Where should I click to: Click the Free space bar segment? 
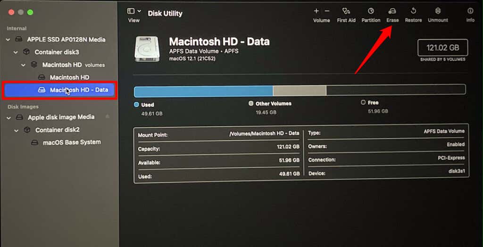(x=396, y=90)
